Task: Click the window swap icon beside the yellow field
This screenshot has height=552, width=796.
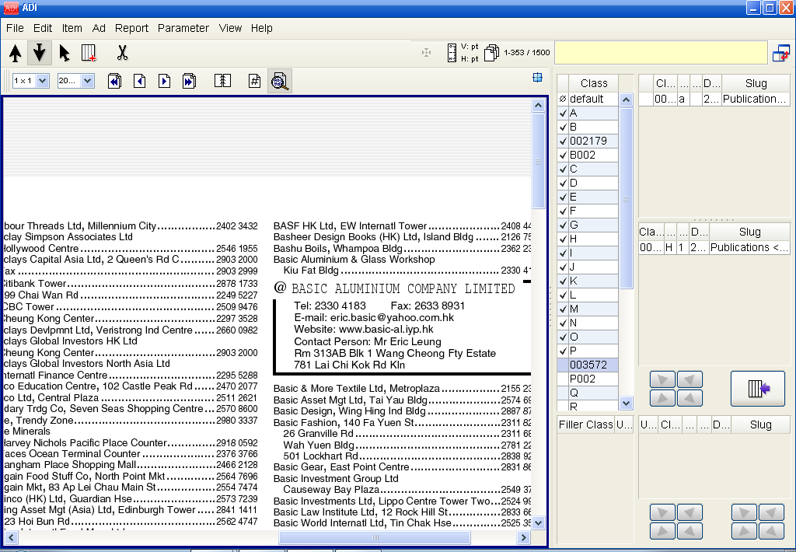Action: [780, 53]
